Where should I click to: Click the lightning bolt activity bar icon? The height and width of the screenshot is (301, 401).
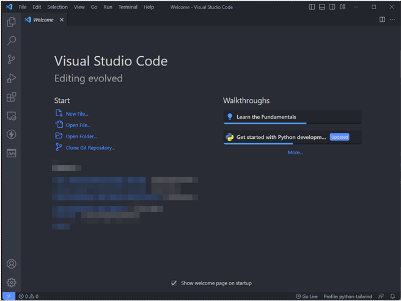coord(11,135)
